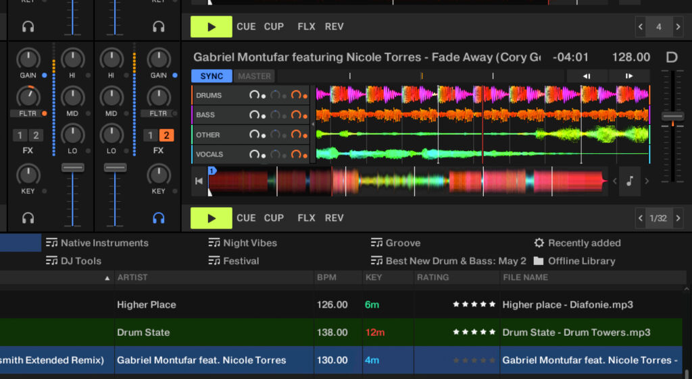Click the beat jump forward arrow
Screen dimensions: 692x379
click(x=628, y=76)
